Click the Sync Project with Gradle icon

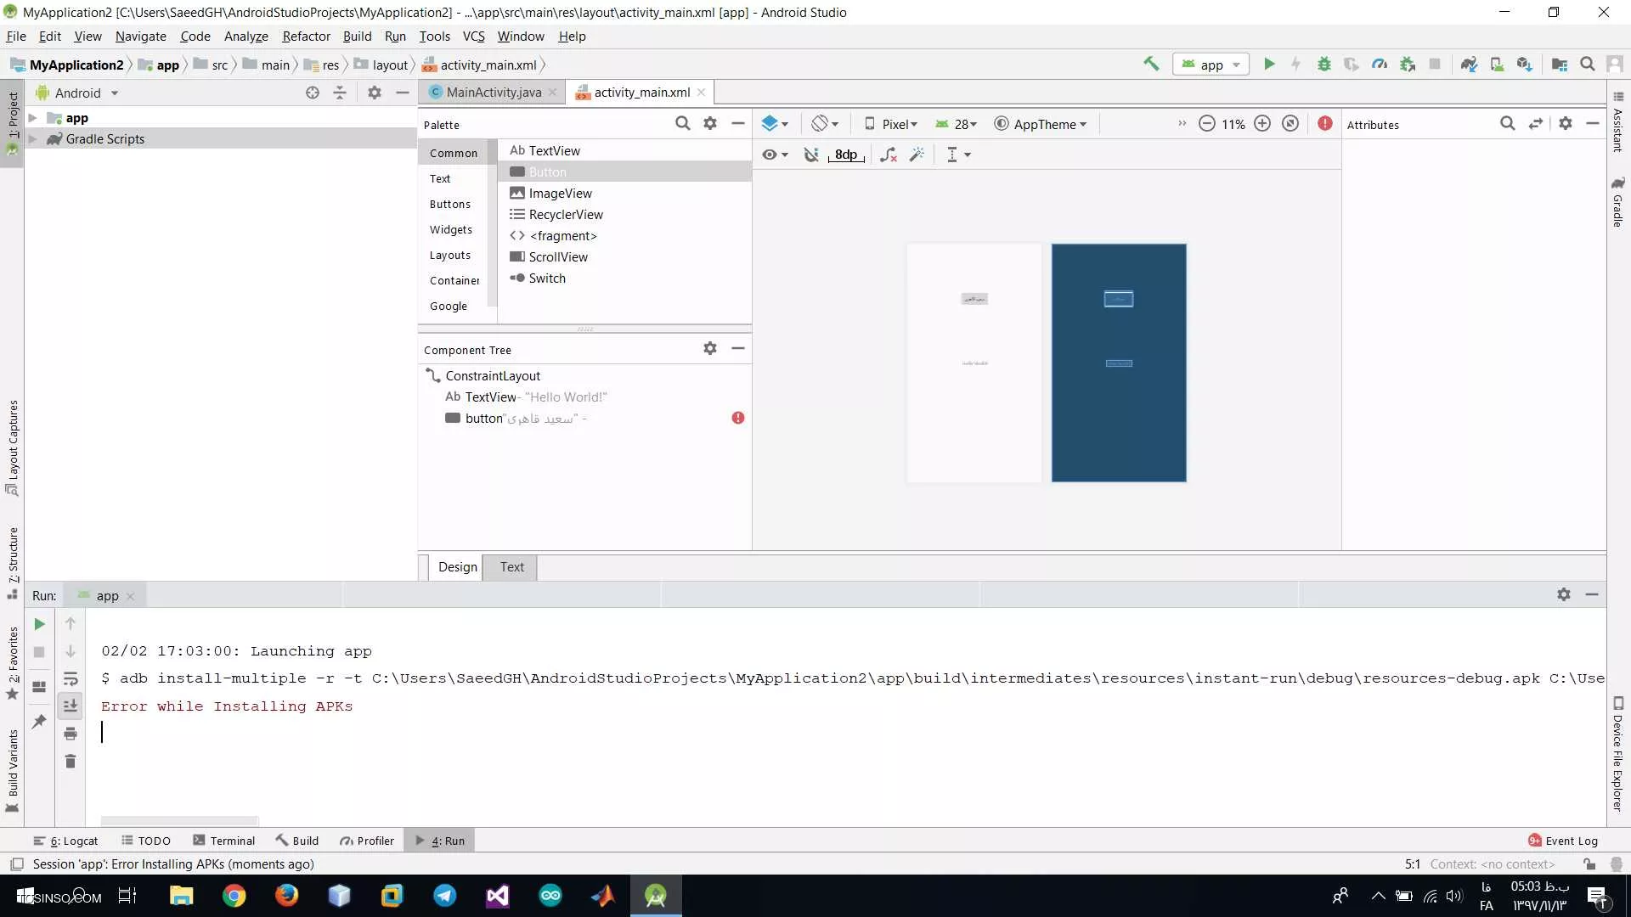1469,64
